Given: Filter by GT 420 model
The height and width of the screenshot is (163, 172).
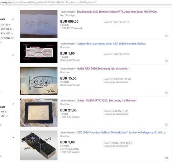Looking at the screenshot, I should [5, 25].
